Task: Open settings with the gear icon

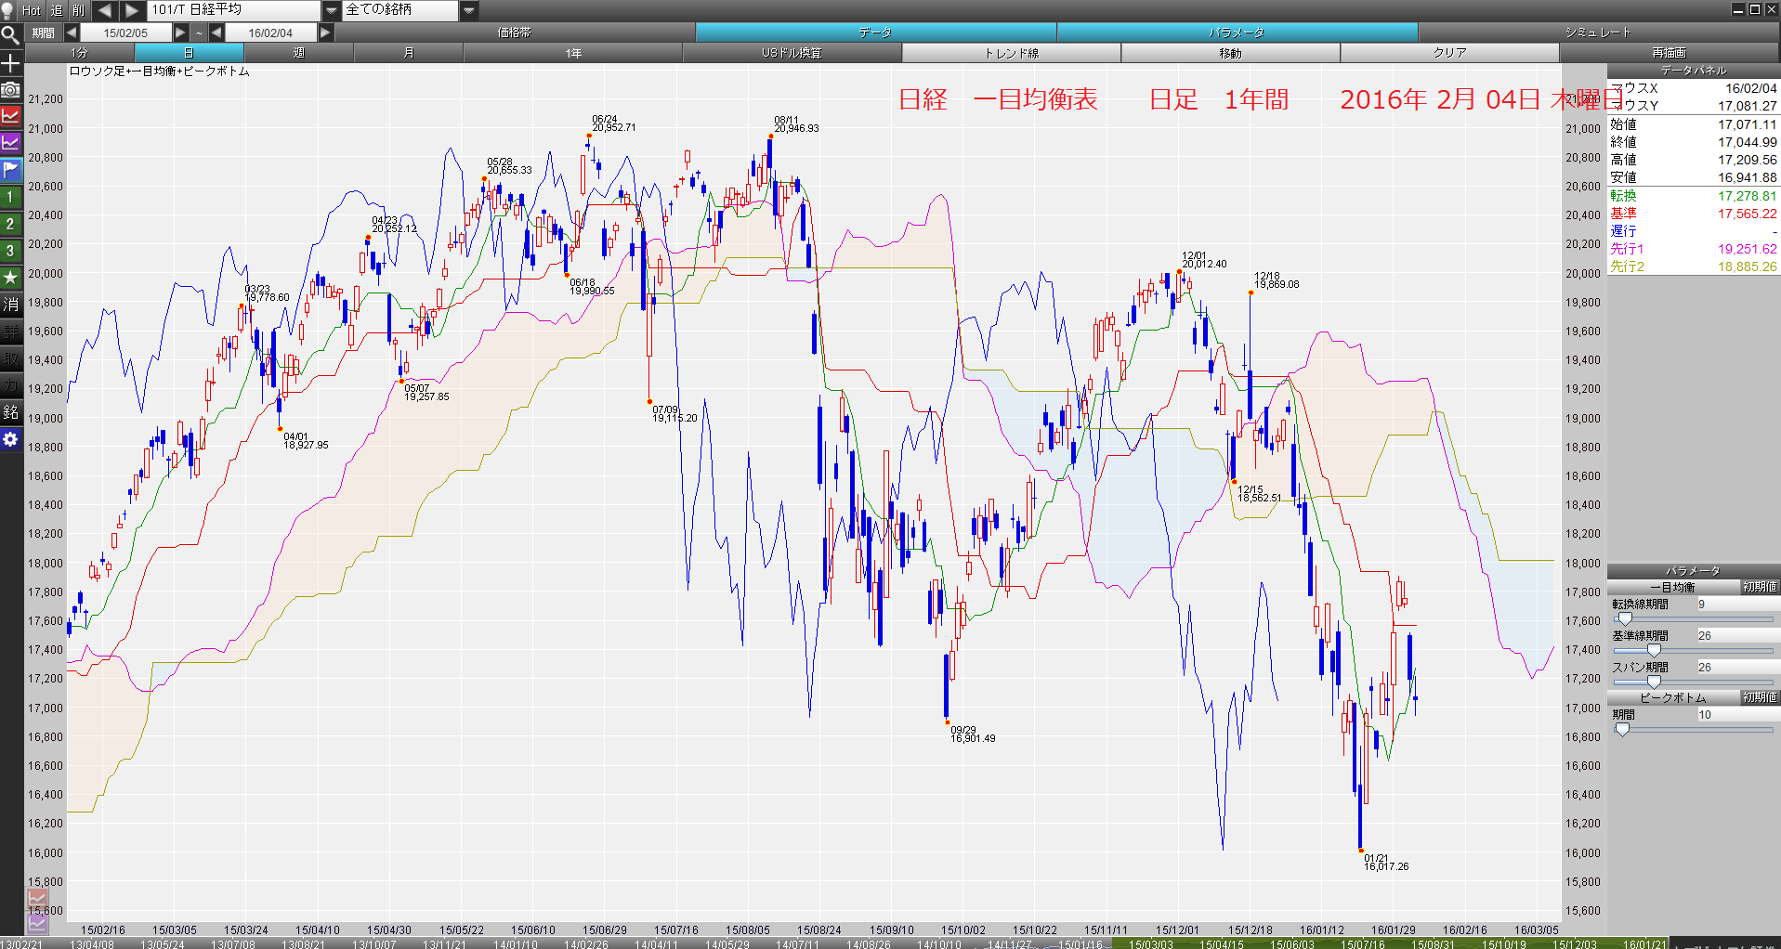Action: (10, 439)
